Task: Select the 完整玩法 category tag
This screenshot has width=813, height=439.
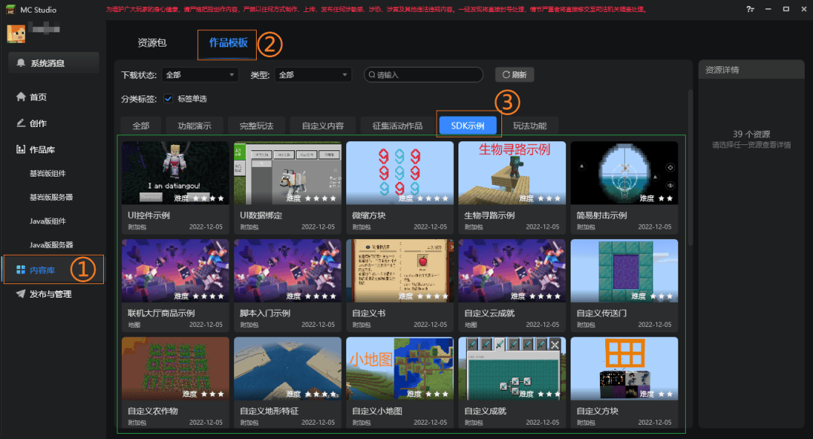Action: point(257,126)
